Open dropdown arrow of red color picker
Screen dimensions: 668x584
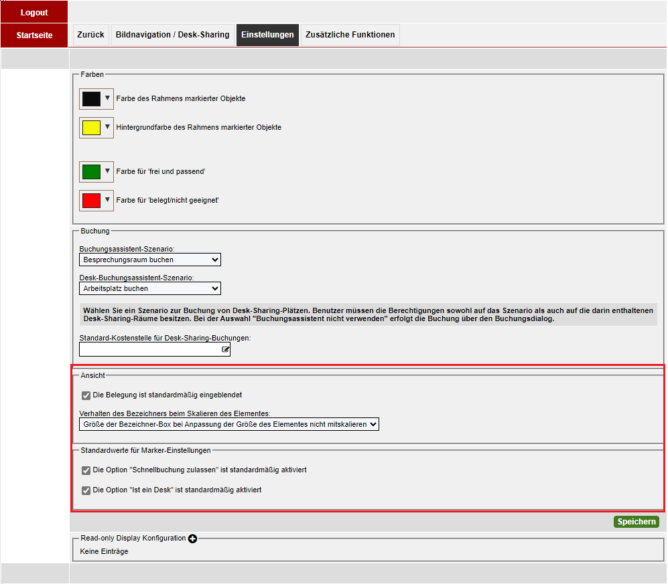click(107, 199)
